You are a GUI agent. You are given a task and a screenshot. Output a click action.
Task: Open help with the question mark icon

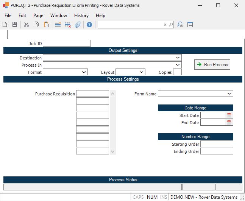[89, 25]
